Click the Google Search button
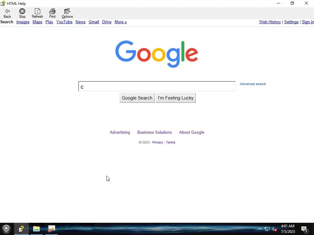314x235 pixels. click(137, 98)
